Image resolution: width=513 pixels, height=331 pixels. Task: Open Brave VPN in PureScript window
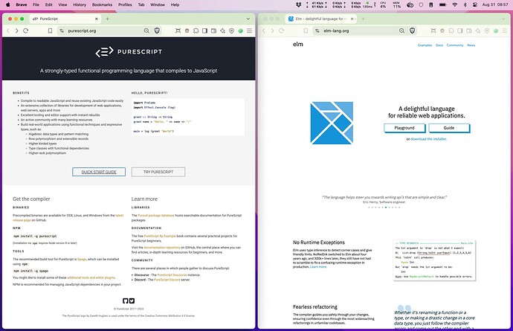click(231, 30)
